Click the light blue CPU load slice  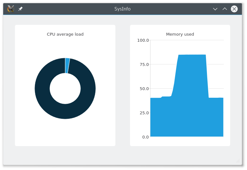pyautogui.click(x=67, y=66)
